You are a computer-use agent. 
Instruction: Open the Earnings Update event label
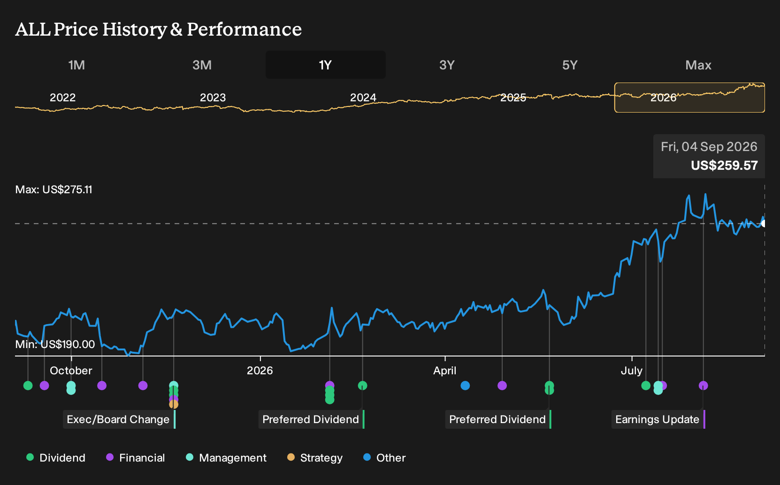coord(658,419)
